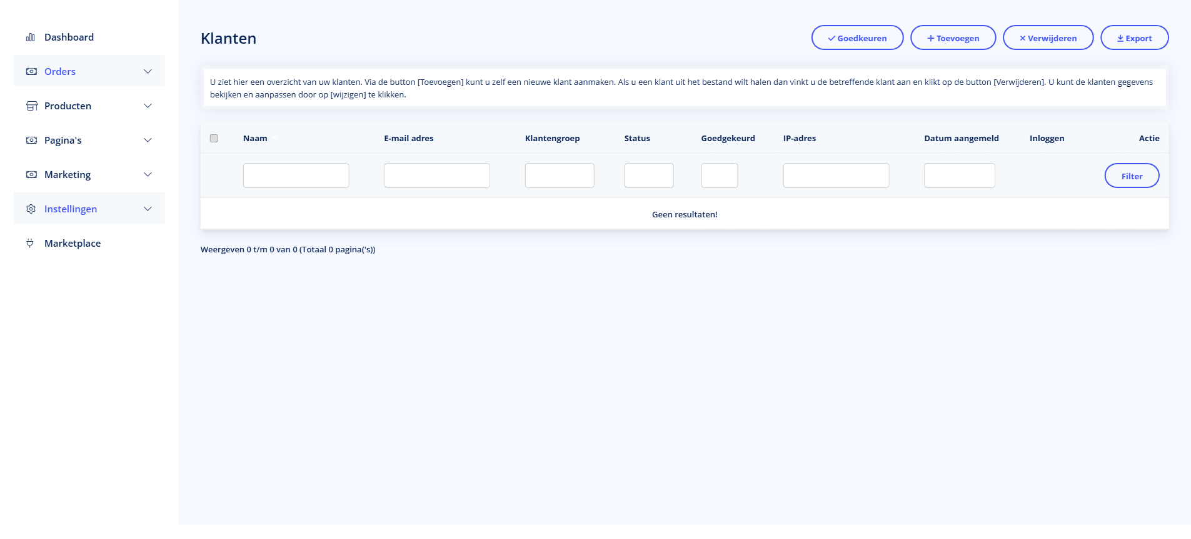1191x539 pixels.
Task: Toggle the select-all customers checkbox
Action: point(214,139)
